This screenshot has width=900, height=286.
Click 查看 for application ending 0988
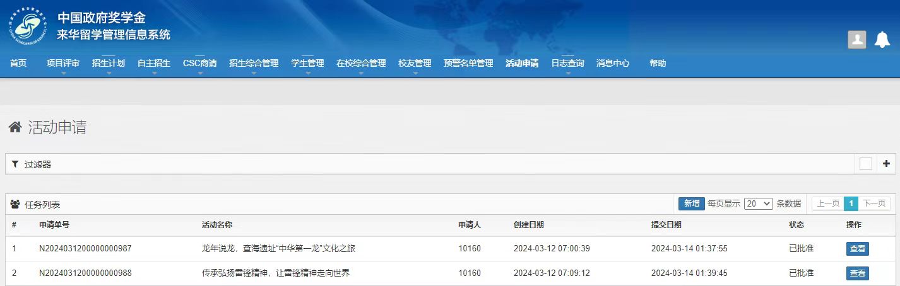(x=857, y=273)
